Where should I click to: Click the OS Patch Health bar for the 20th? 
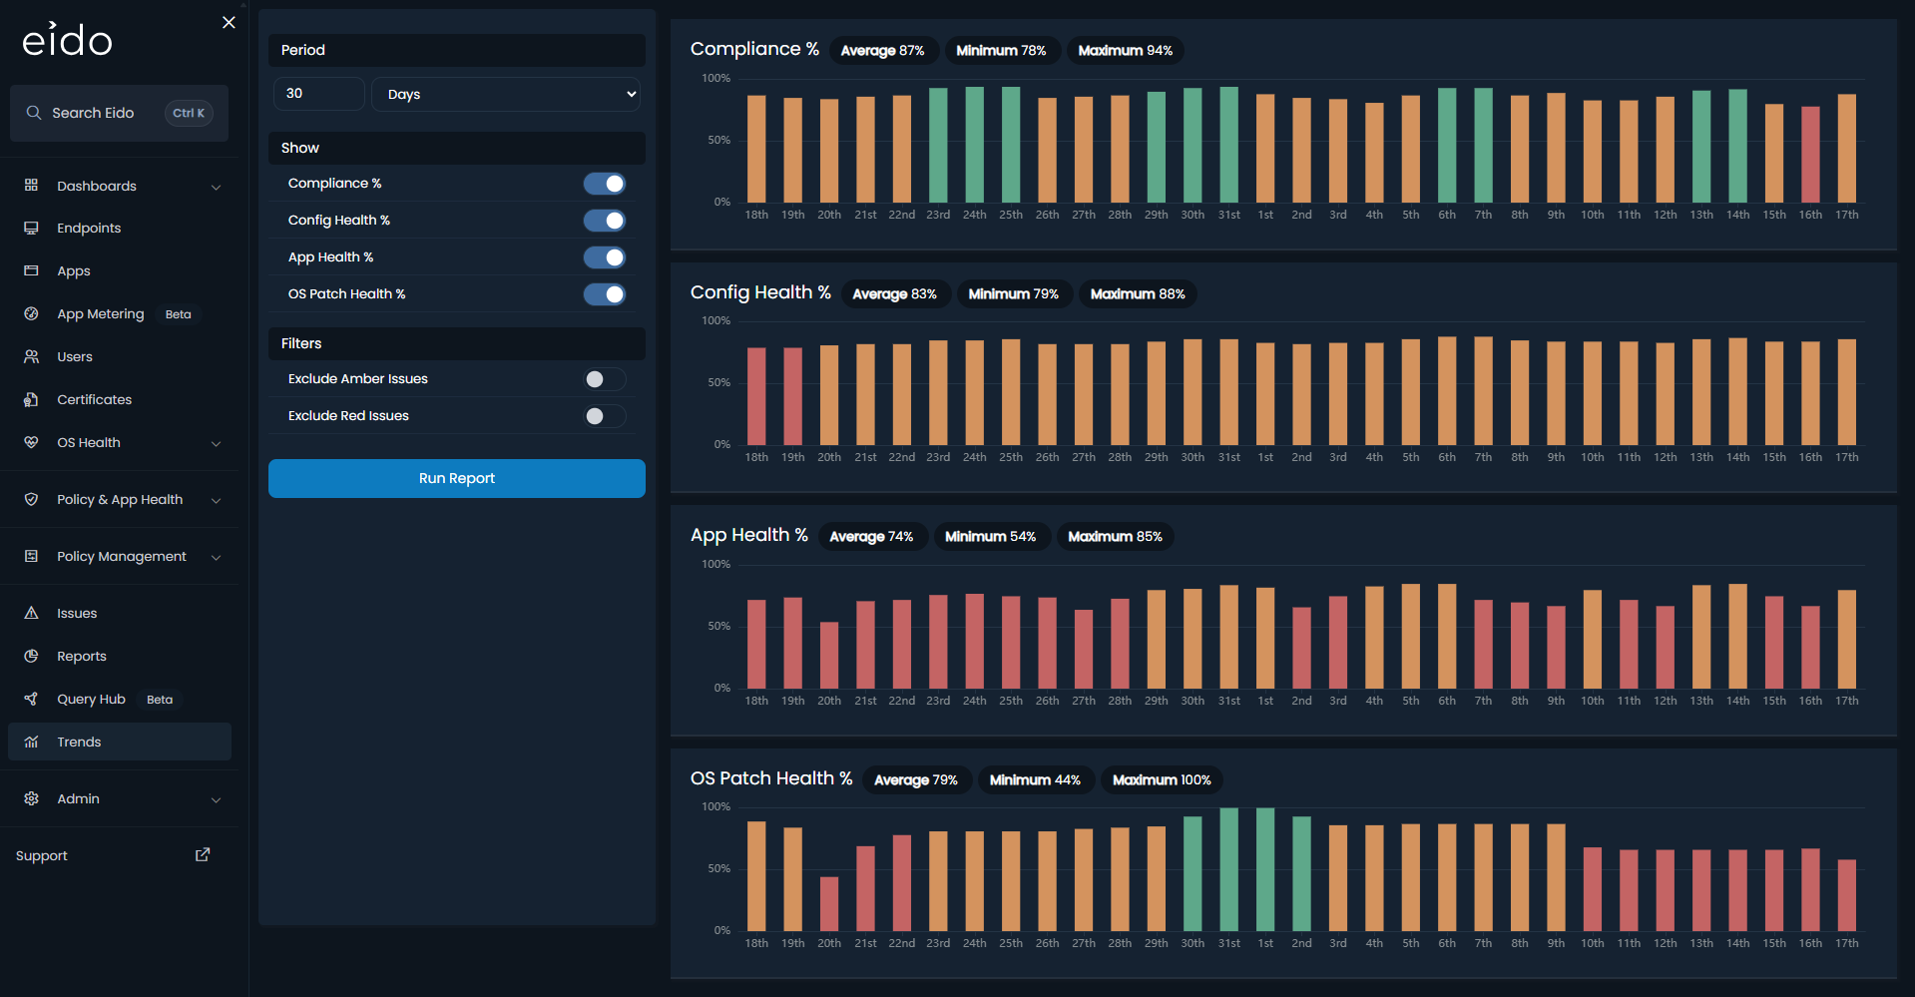[x=829, y=904]
